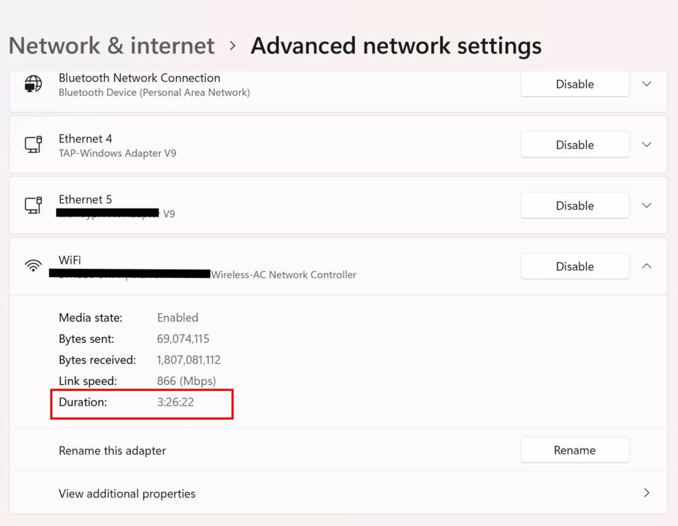The width and height of the screenshot is (678, 526).
Task: Click the Ethernet 5 adapter icon
Action: (x=34, y=205)
